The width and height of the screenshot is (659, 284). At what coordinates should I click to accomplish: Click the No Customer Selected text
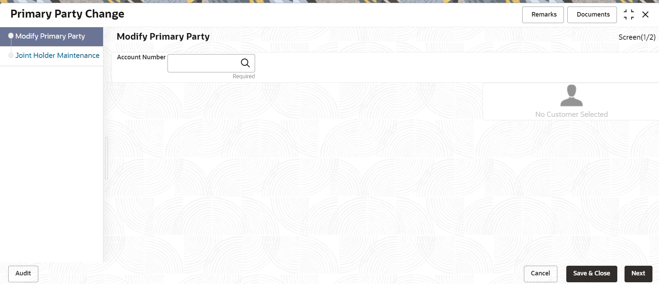coord(571,114)
